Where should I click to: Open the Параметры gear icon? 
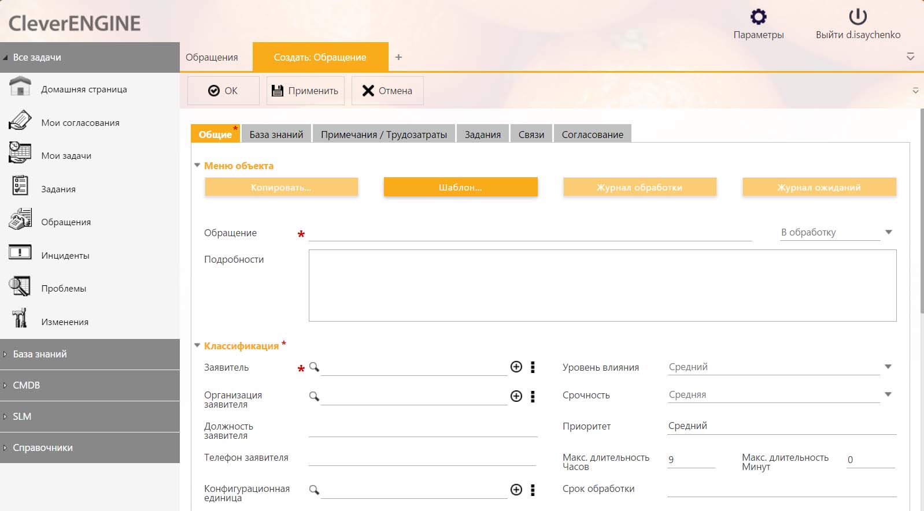[758, 17]
